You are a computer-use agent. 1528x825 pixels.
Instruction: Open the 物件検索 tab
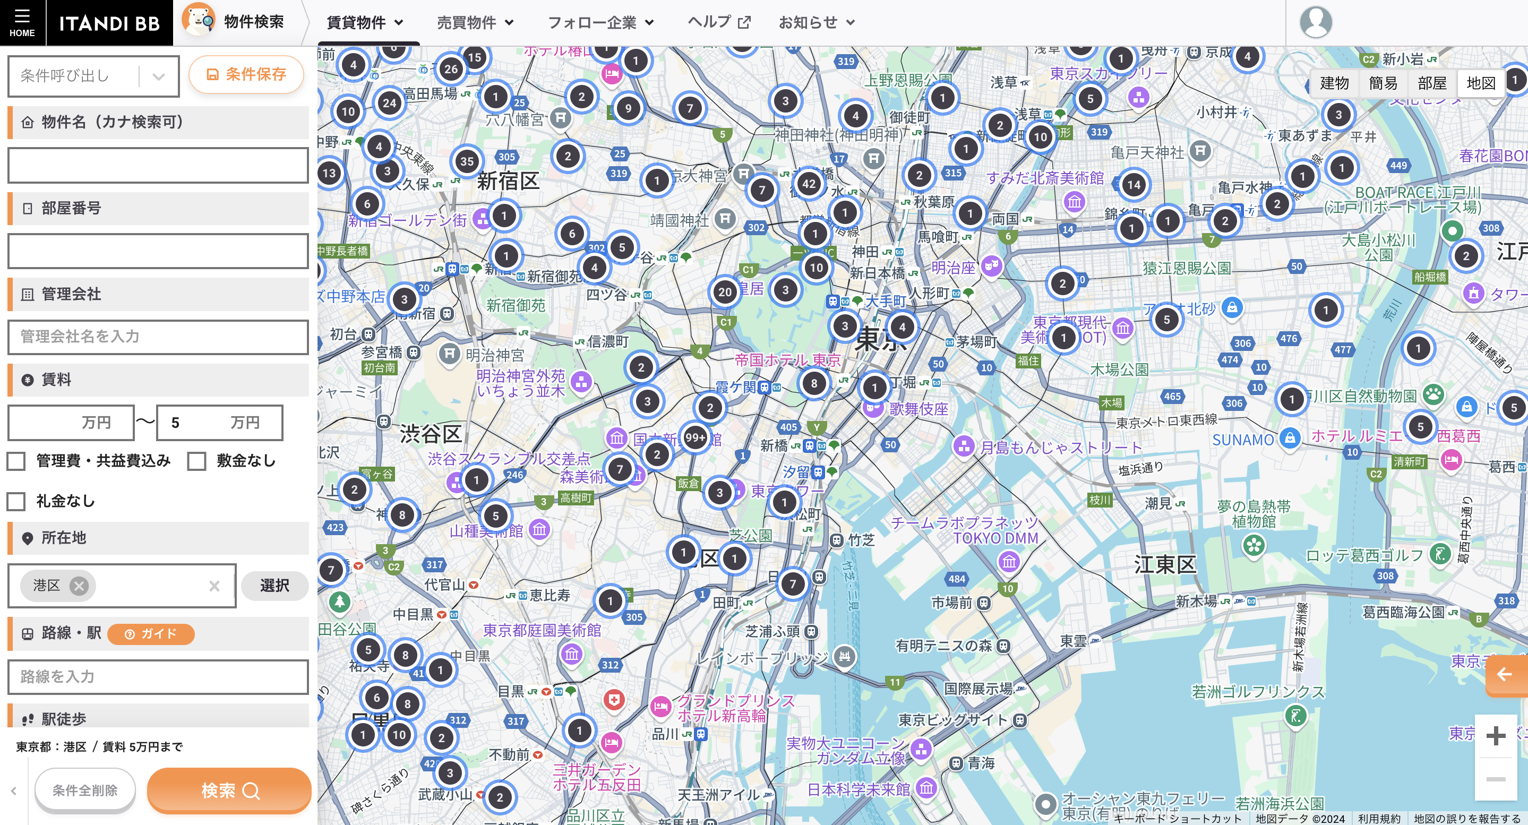253,22
